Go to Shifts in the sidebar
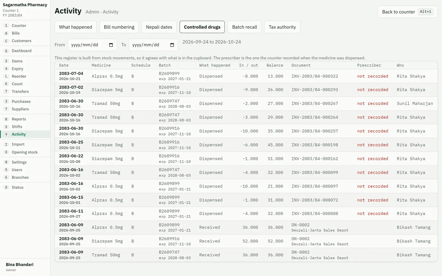Viewport: 442px width, 276px height. [x=25, y=126]
